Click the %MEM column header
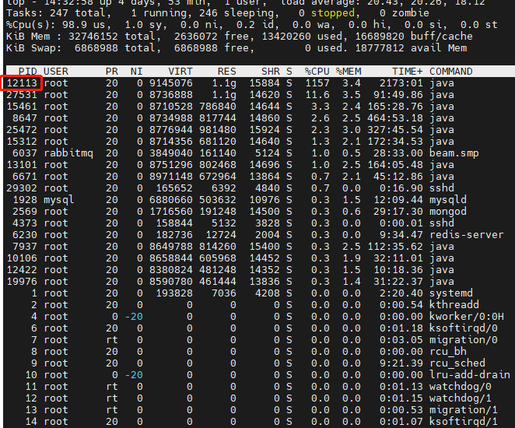Viewport: 515px width, 428px height. (x=349, y=72)
